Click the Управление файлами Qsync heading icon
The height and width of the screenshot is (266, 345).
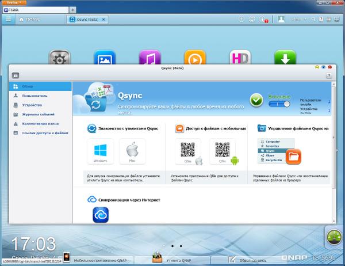click(262, 128)
